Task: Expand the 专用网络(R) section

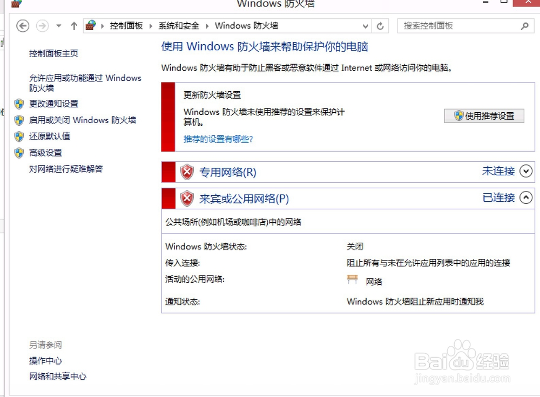Action: pos(526,171)
